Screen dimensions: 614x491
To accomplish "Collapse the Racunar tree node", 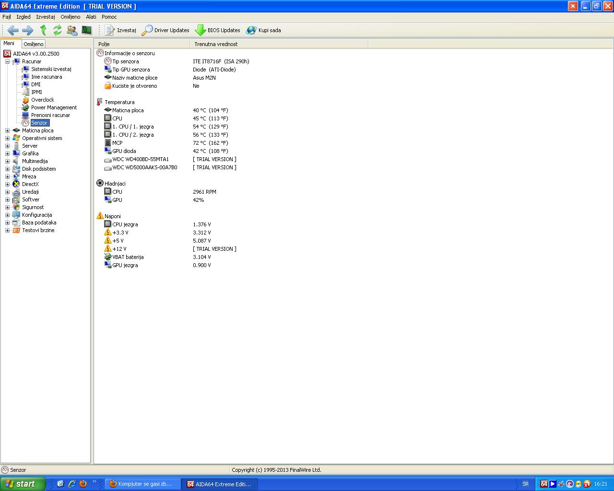I will click(7, 61).
